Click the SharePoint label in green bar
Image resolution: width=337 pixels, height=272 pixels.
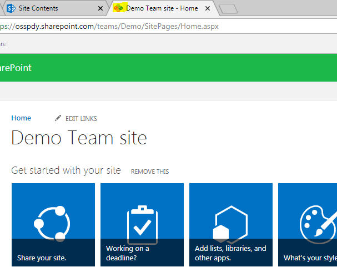(16, 68)
